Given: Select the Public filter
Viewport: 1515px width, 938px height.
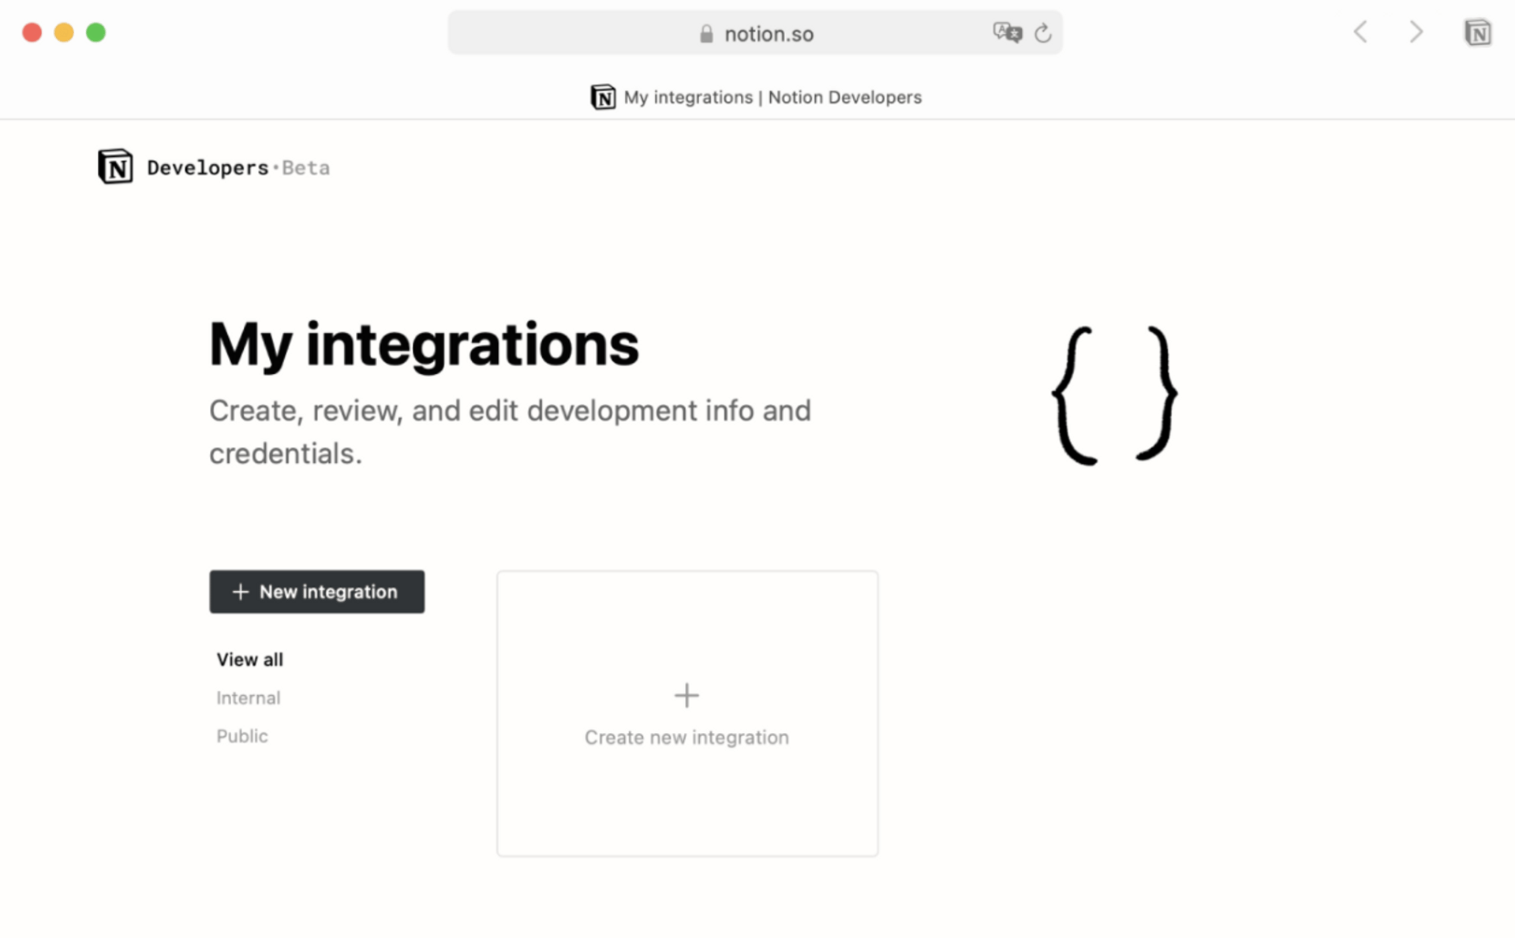Looking at the screenshot, I should 242,735.
